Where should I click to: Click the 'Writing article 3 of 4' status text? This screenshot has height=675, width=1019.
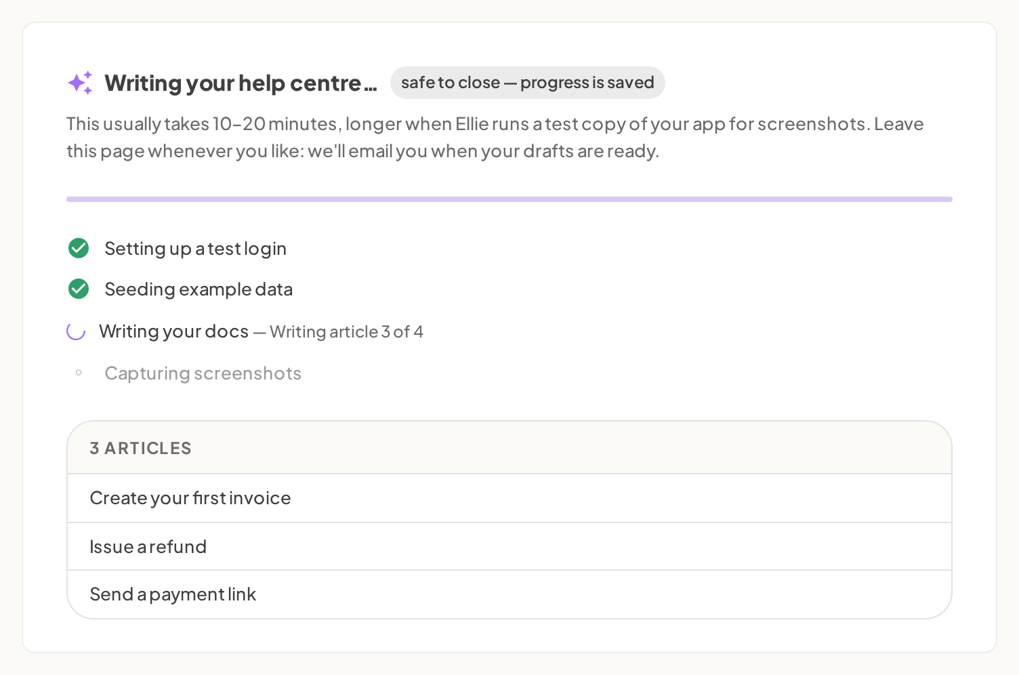[x=346, y=332]
